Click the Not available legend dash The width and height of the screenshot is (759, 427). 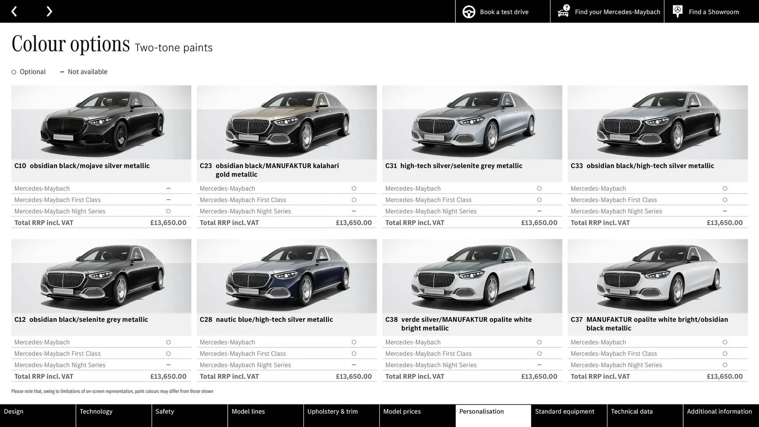tap(62, 72)
